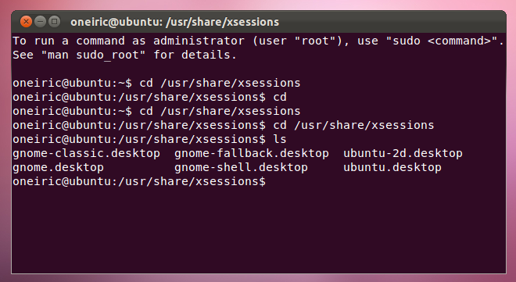Click the blank line above the first prompt

[x=259, y=69]
